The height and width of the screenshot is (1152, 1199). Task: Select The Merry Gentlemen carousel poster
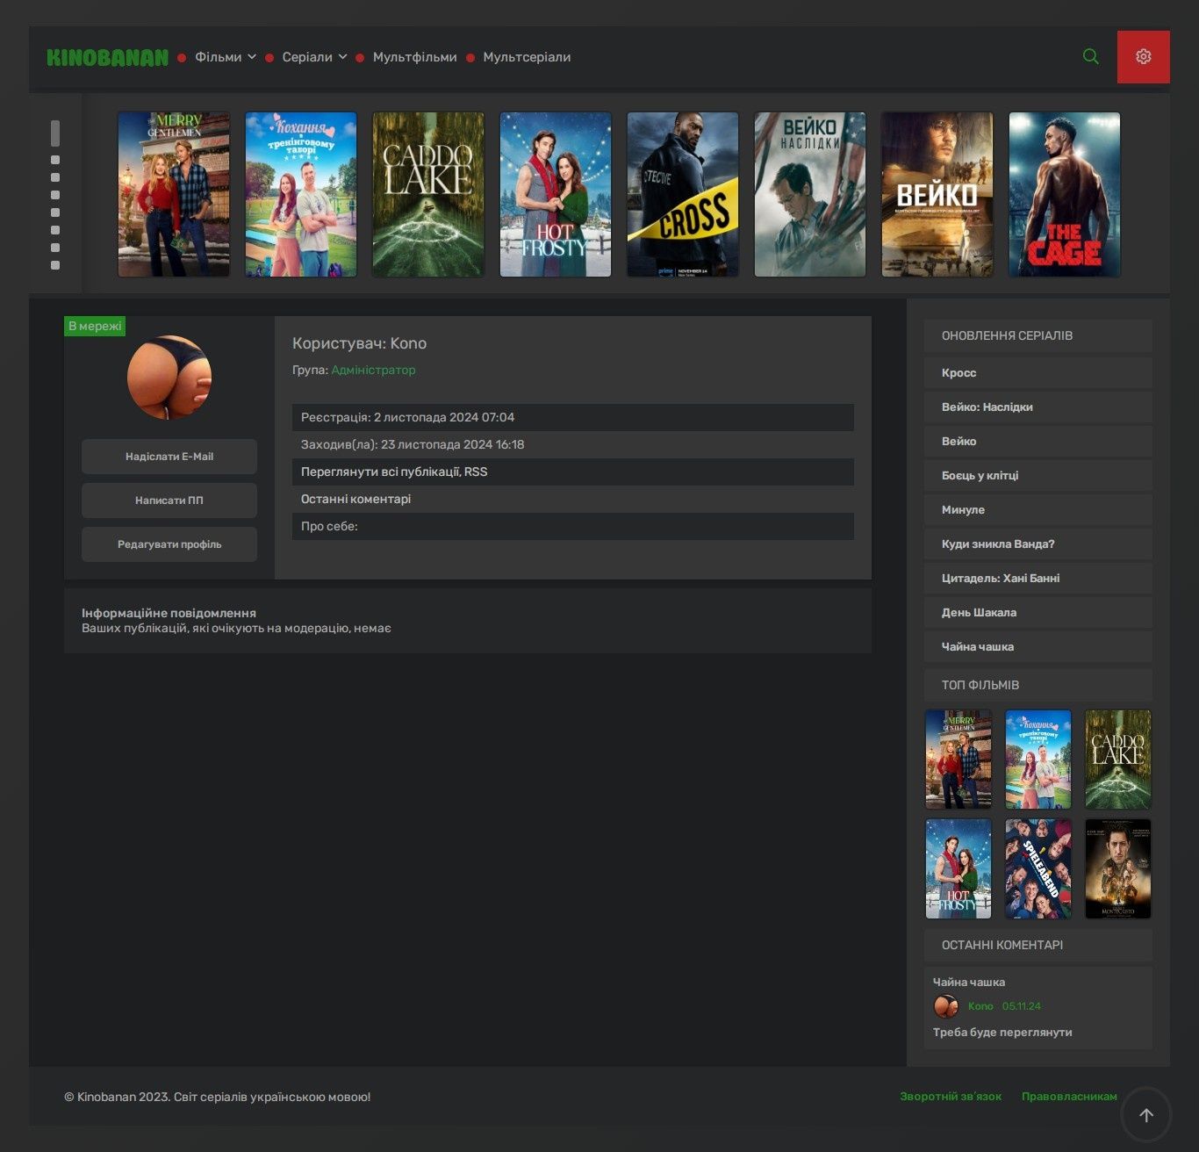coord(174,194)
